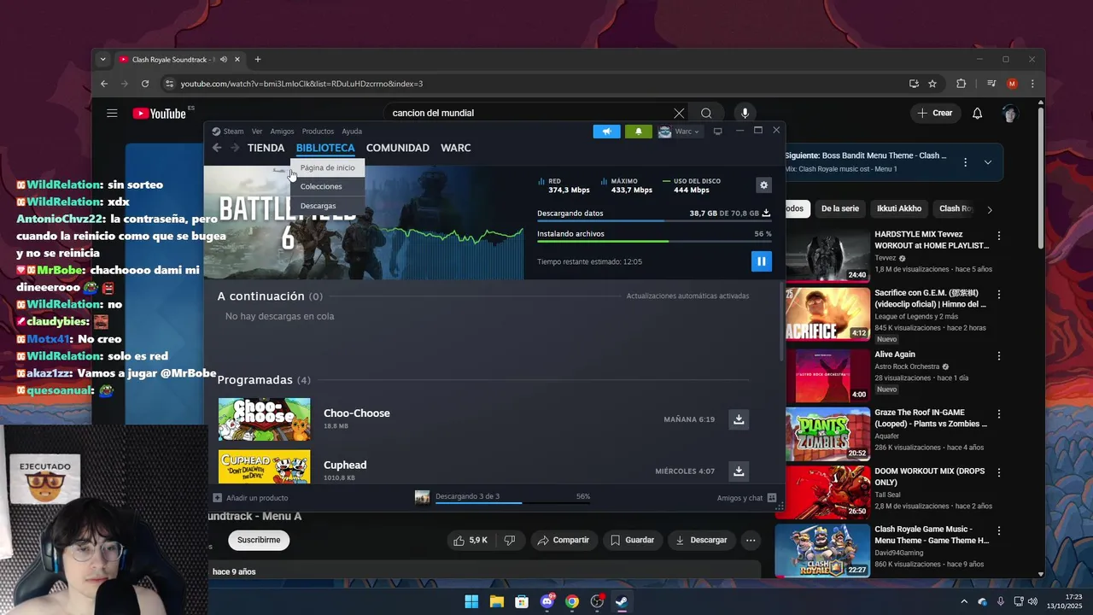Open Steam notifications green bell
Viewport: 1093px width, 615px height.
point(639,132)
